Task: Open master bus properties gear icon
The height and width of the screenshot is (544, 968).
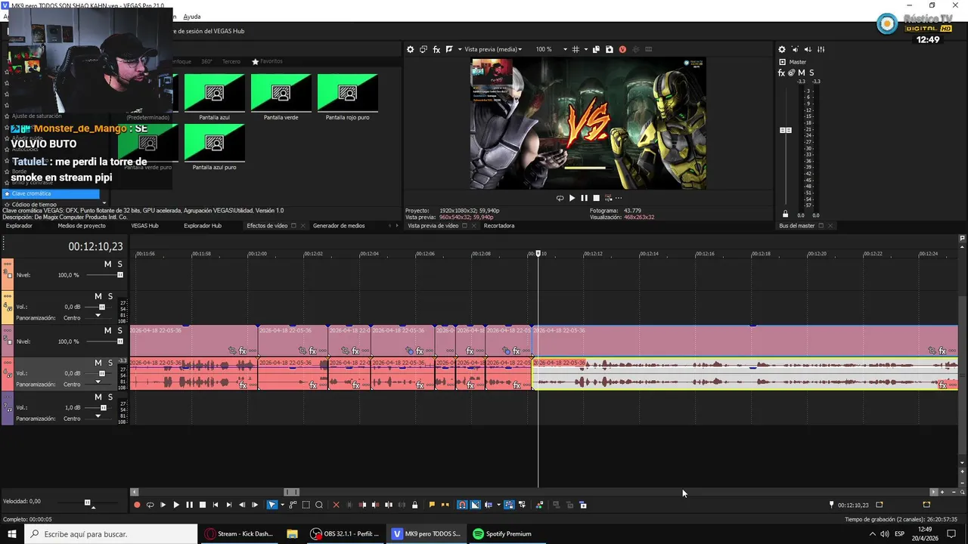Action: [782, 49]
